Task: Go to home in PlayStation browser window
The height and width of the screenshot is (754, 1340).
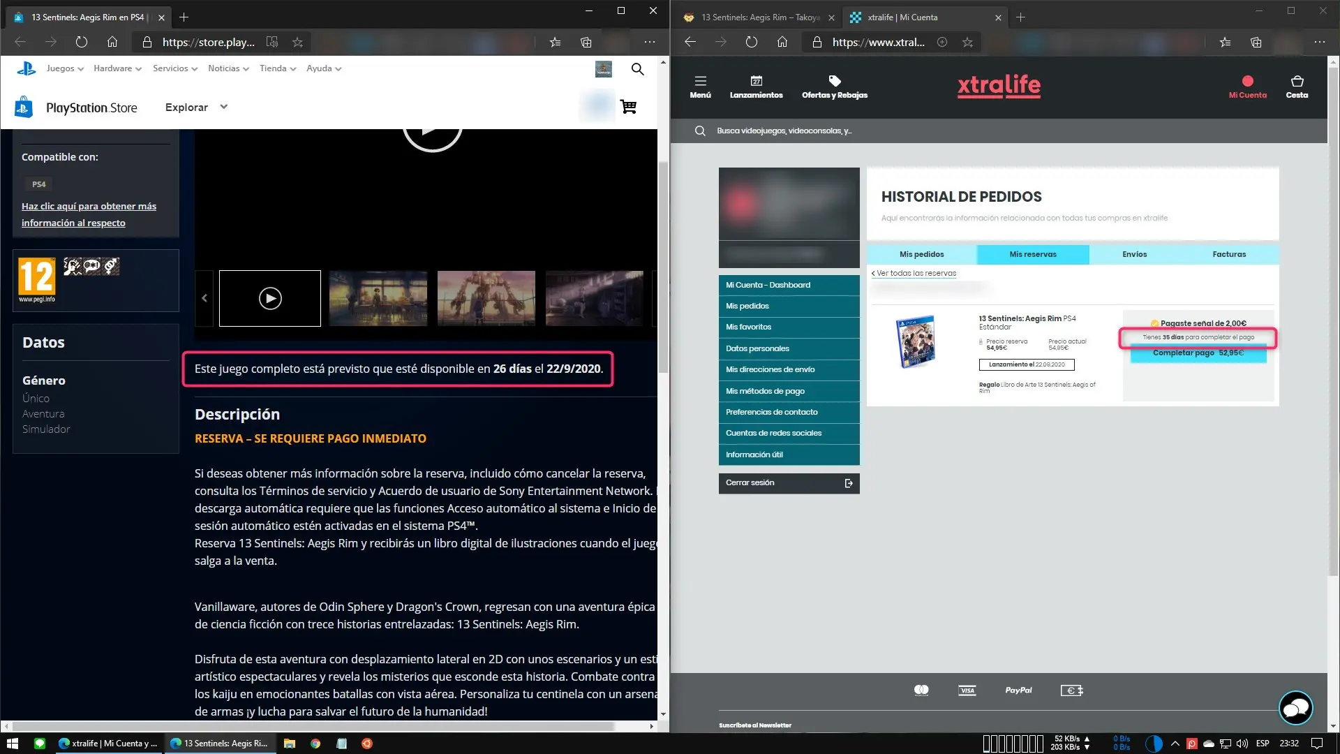Action: pos(112,42)
